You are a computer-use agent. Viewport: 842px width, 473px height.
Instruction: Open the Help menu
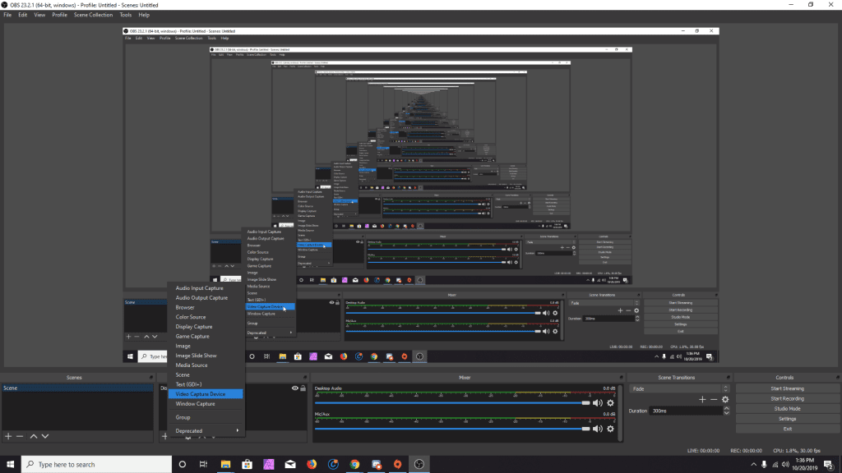pos(144,15)
